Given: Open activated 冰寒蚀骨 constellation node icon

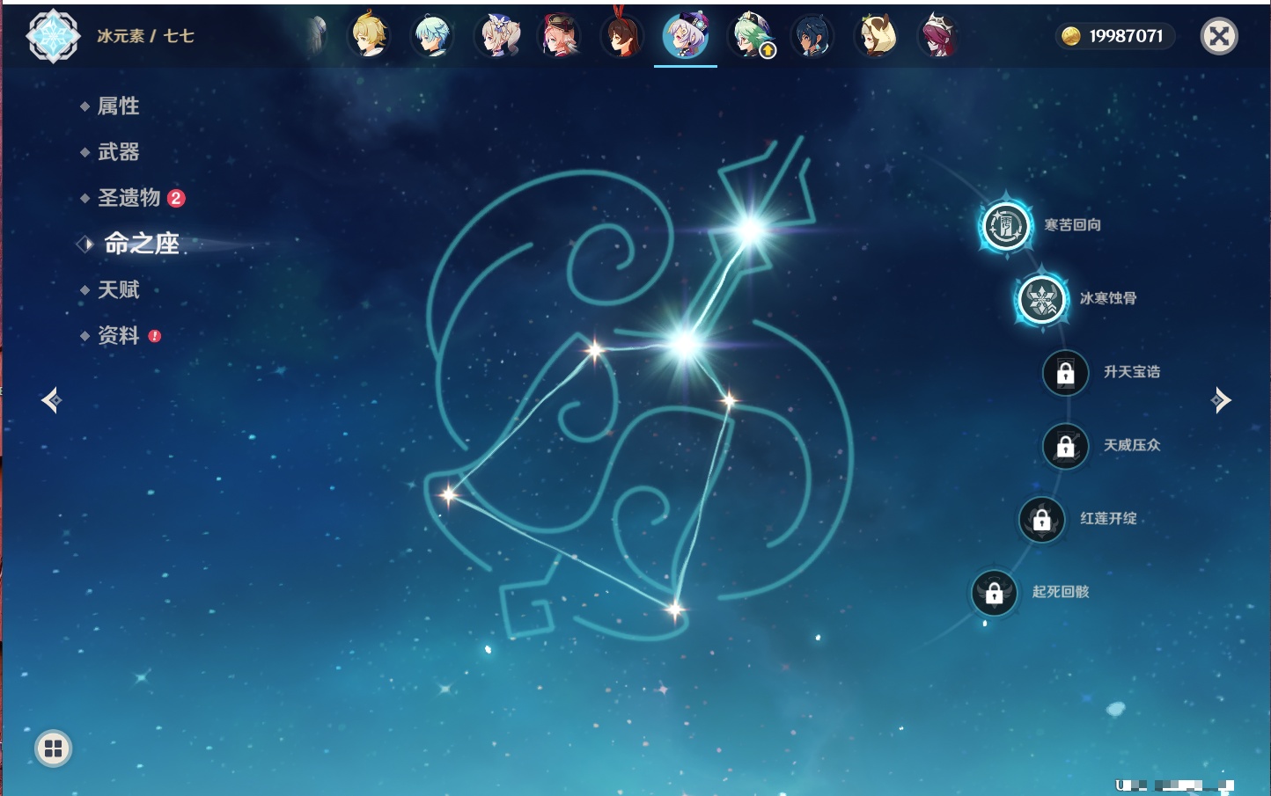Looking at the screenshot, I should click(1042, 299).
